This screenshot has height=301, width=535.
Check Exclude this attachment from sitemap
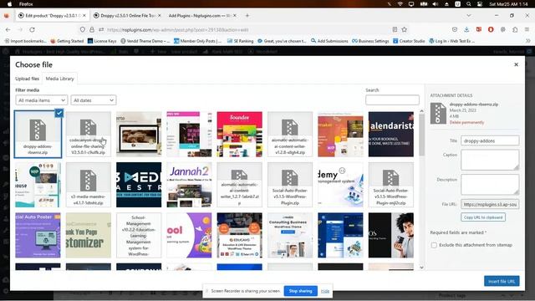[x=434, y=245]
